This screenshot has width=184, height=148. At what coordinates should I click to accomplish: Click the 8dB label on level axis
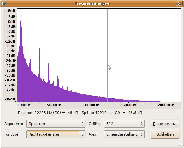(12, 11)
